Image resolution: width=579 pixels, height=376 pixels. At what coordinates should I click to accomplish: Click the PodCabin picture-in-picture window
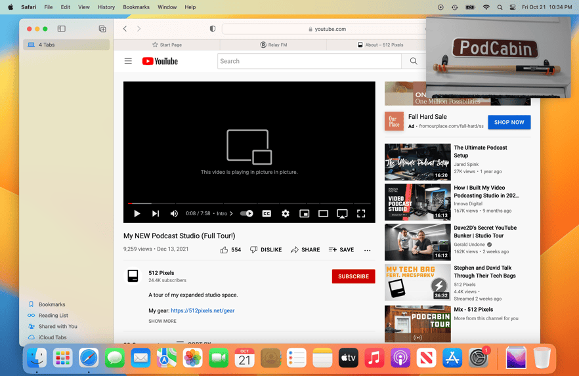coord(498,57)
